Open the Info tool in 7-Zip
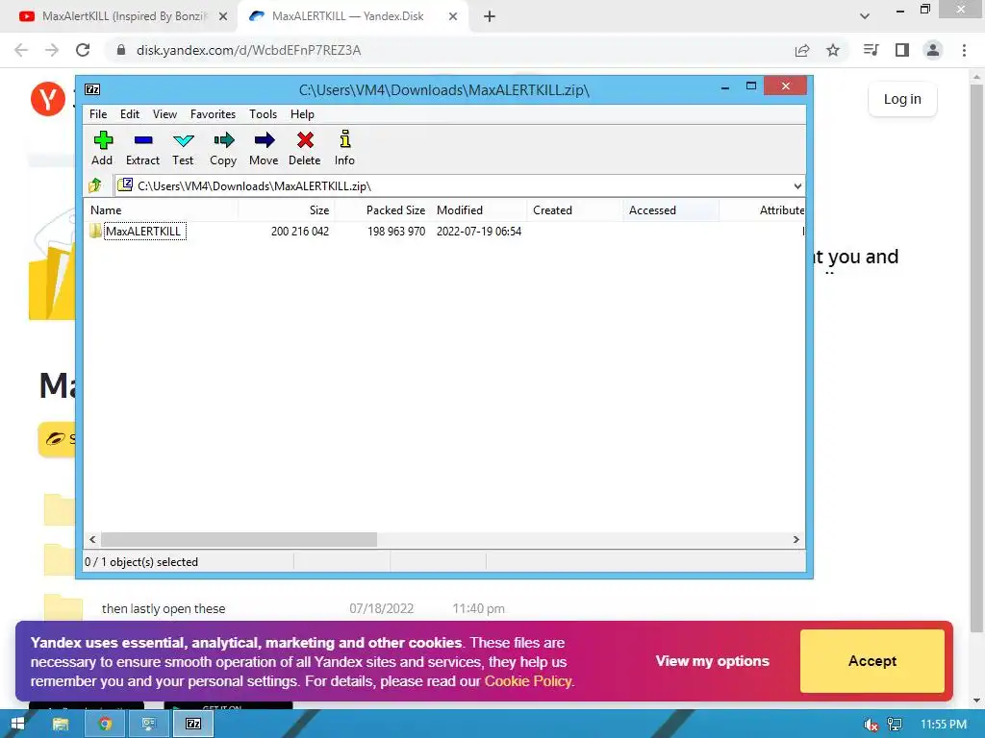985x738 pixels. pos(344,148)
